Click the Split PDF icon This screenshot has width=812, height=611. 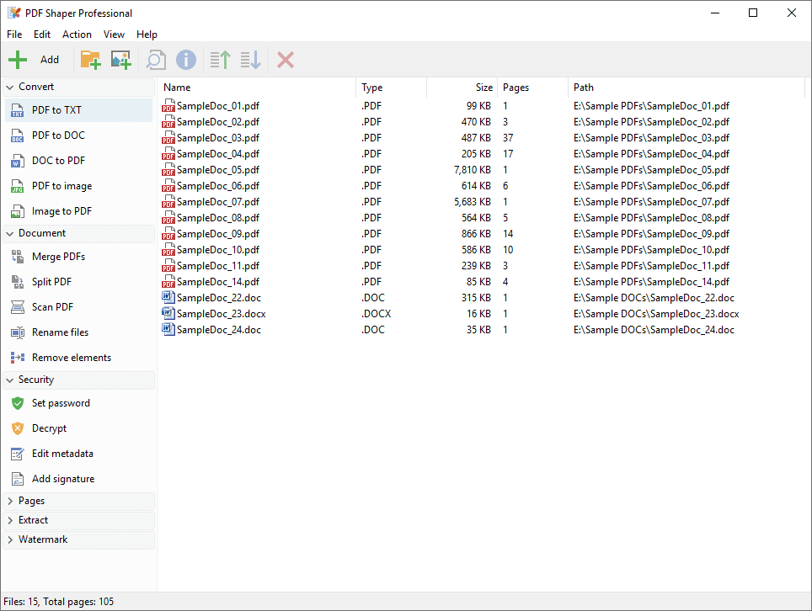[18, 282]
